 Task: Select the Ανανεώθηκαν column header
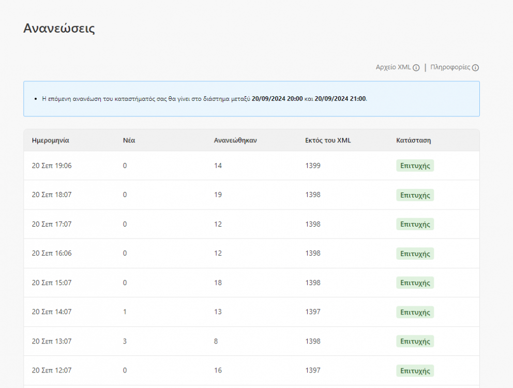(x=235, y=140)
